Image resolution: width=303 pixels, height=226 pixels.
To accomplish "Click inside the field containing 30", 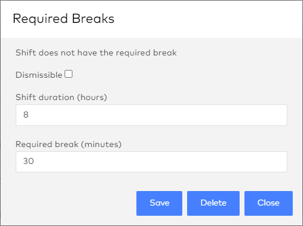I will coord(151,162).
